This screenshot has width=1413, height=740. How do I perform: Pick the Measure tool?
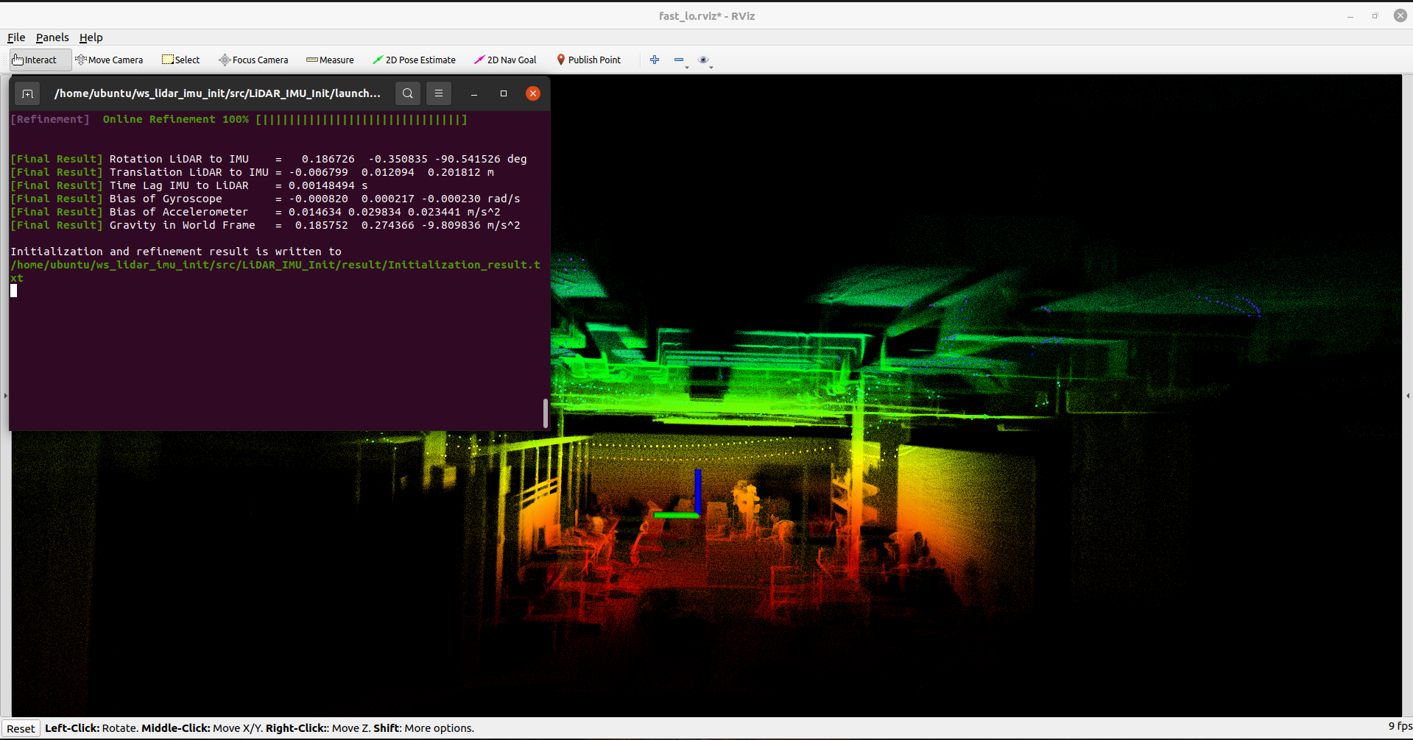(330, 60)
